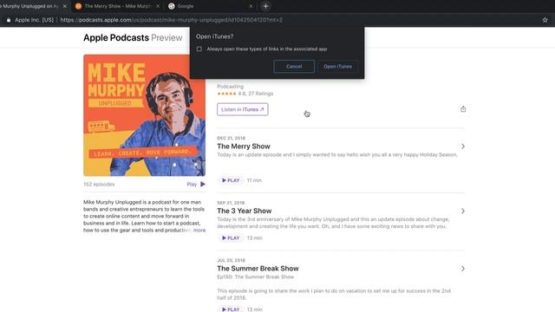
Task: Click the Mike Murphy Unplugged podcast artwork
Action: pyautogui.click(x=145, y=115)
